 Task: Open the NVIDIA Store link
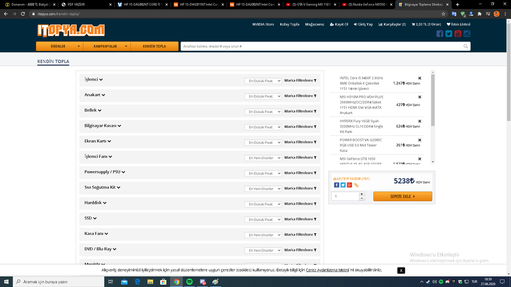point(263,24)
